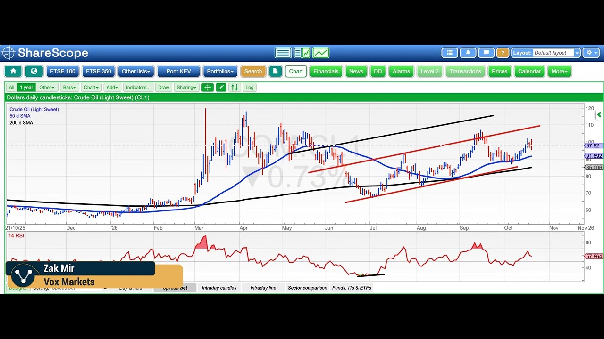Switch to the Financials tab
The width and height of the screenshot is (604, 339).
click(326, 72)
